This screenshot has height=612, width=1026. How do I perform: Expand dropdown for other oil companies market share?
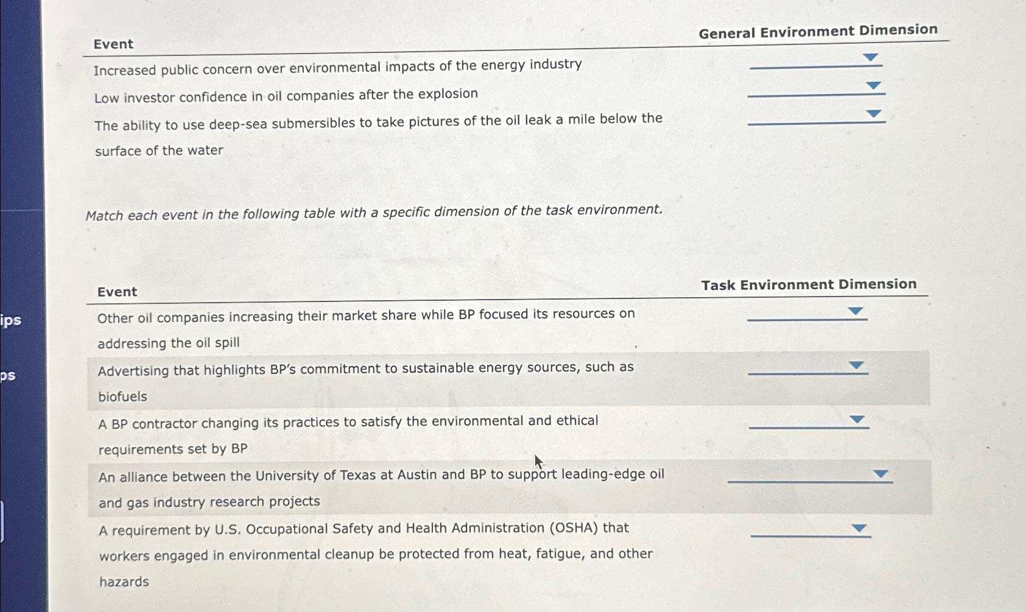click(856, 311)
